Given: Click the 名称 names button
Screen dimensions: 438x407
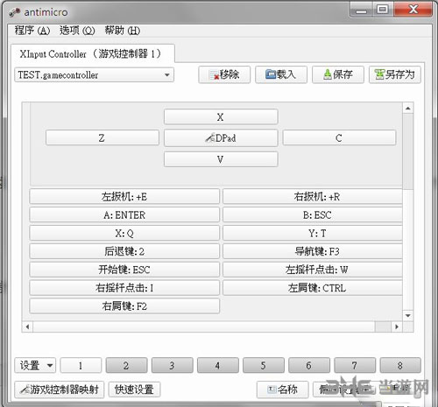Looking at the screenshot, I should [283, 389].
